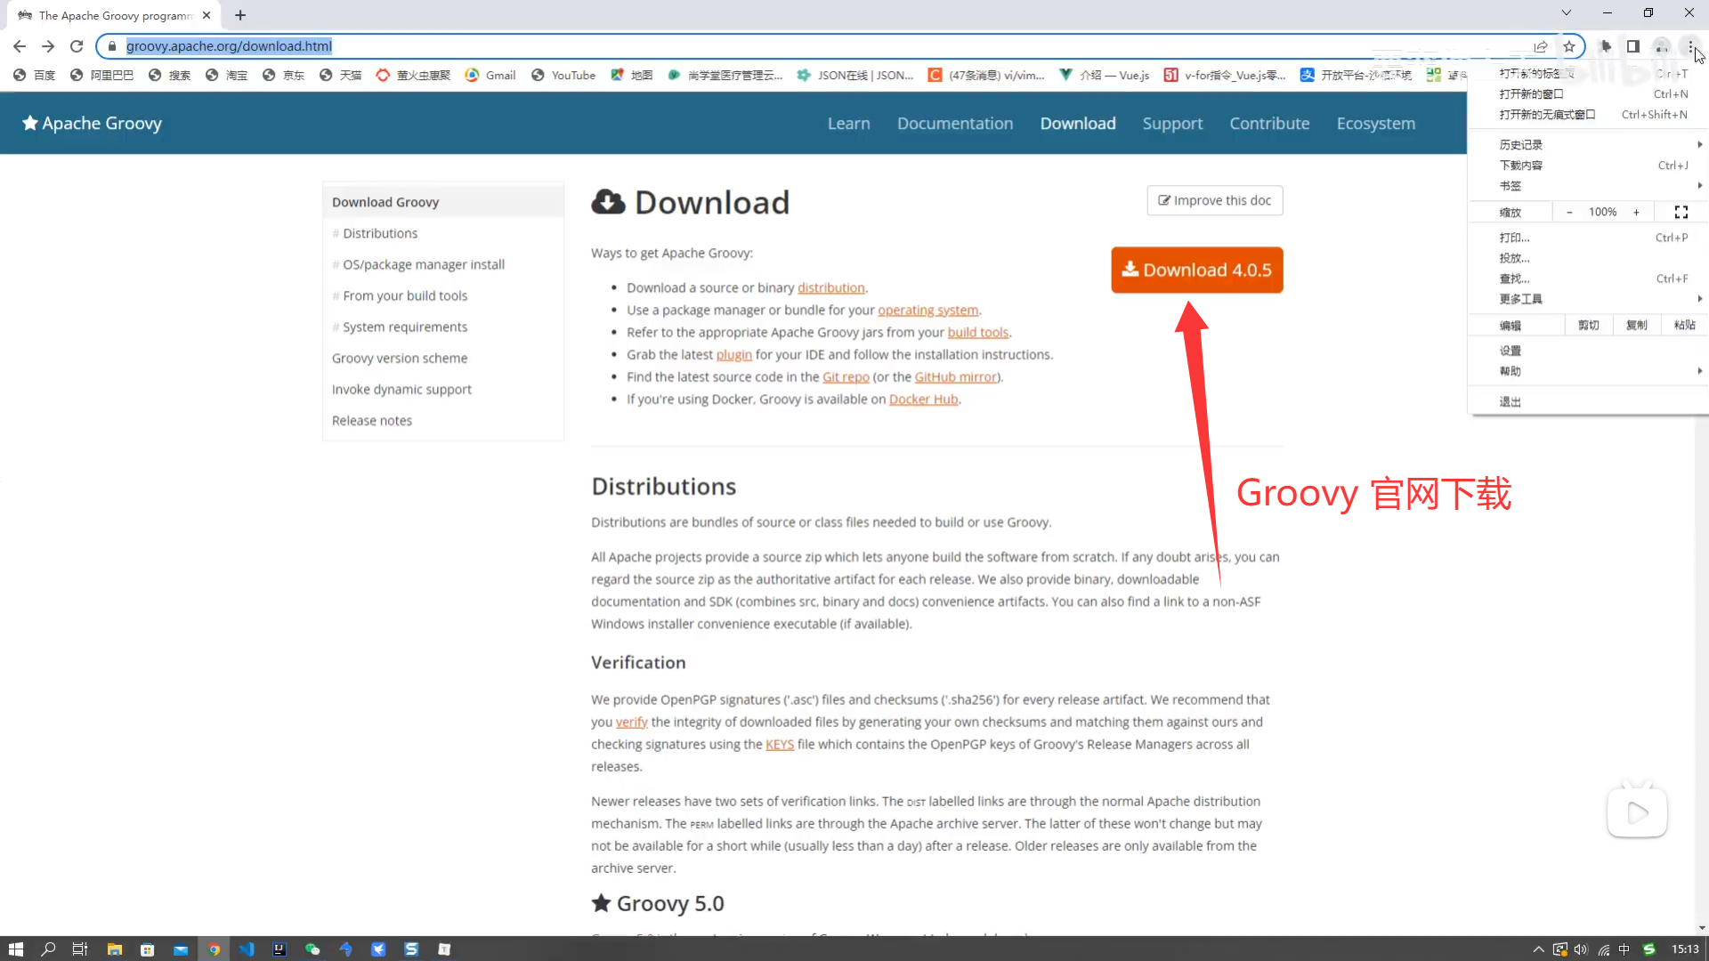Increase zoom with the plus button
This screenshot has height=961, width=1709.
click(x=1636, y=212)
